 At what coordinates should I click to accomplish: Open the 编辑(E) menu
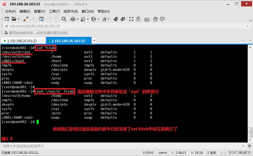tap(25, 11)
